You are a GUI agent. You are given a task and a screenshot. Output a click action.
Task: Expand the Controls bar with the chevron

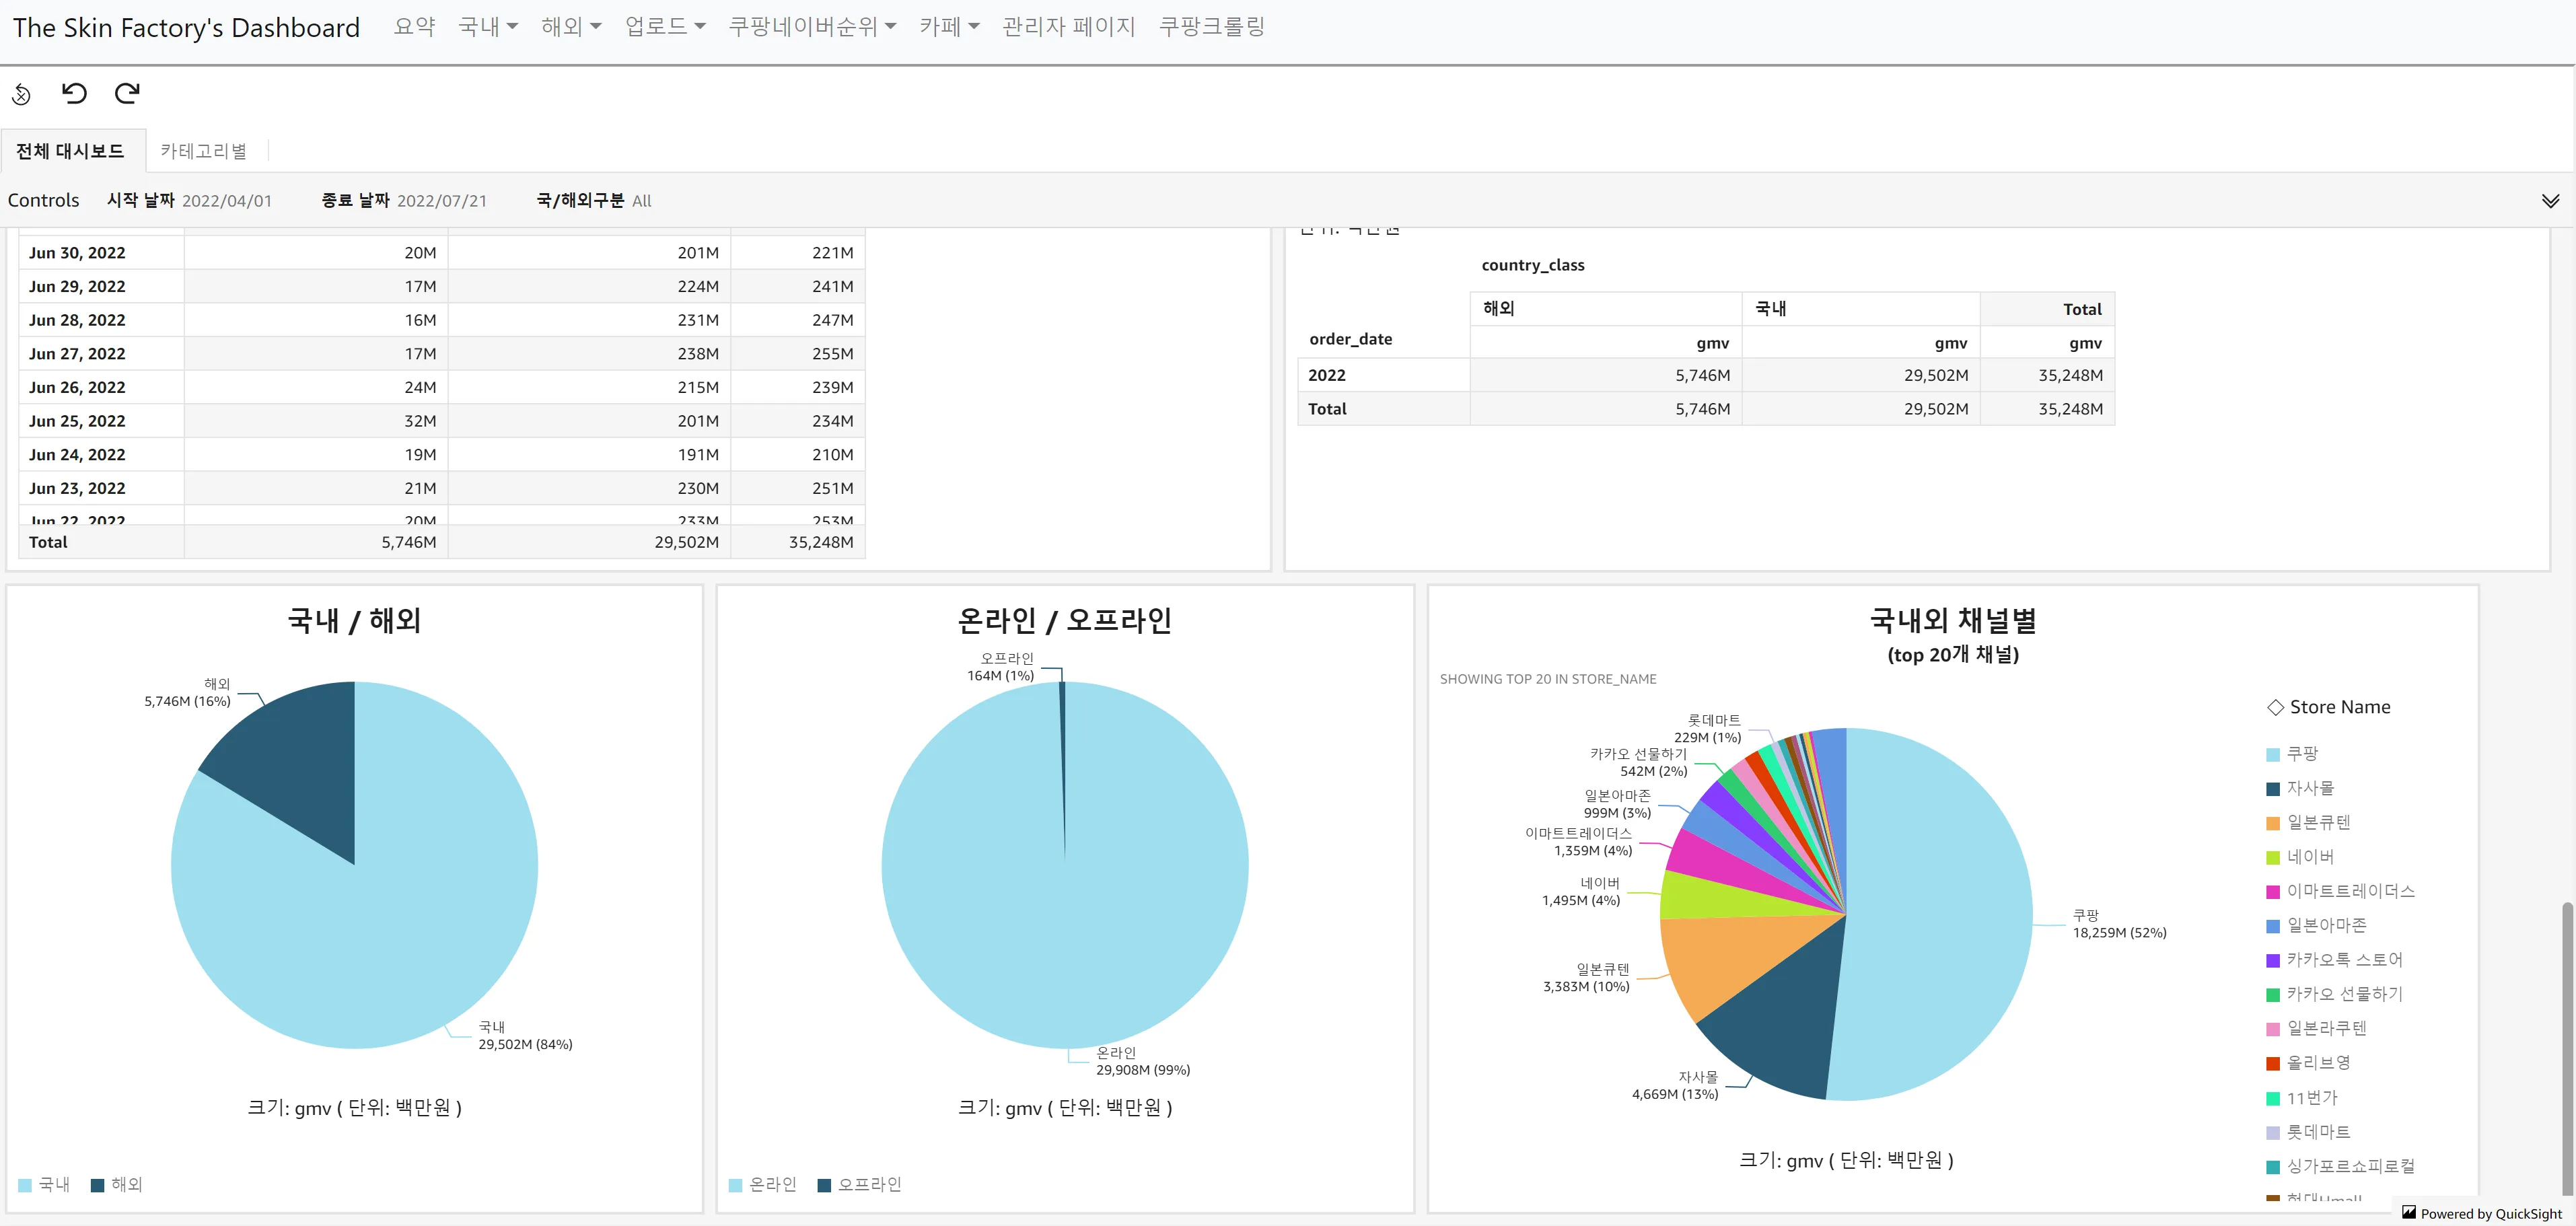click(x=2550, y=201)
